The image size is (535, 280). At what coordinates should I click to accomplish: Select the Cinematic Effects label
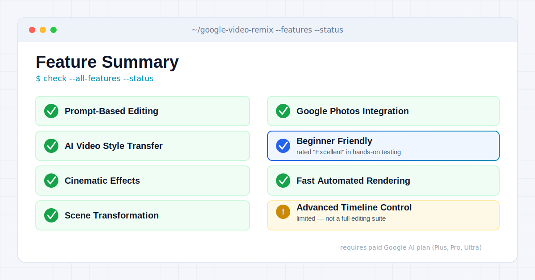pos(102,181)
